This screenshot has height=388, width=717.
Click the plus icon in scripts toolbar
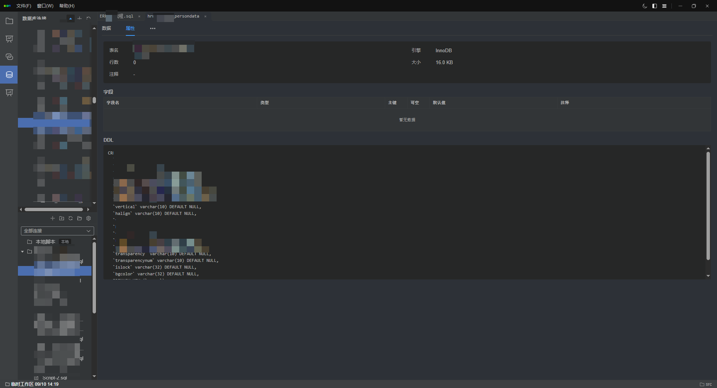click(53, 218)
